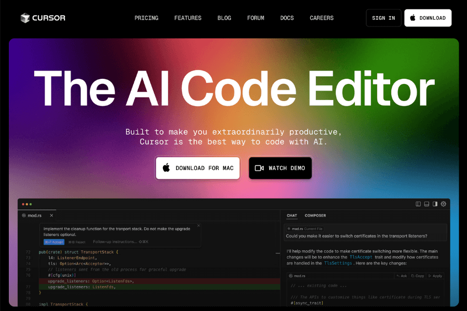This screenshot has width=467, height=311.
Task: Click the 'graceful upgrade' comment line
Action: click(x=117, y=270)
